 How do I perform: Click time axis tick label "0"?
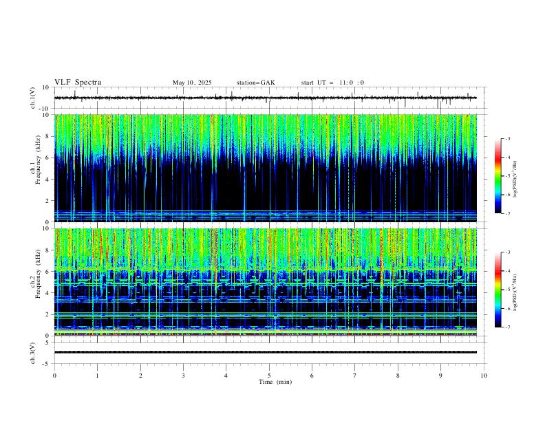click(54, 376)
